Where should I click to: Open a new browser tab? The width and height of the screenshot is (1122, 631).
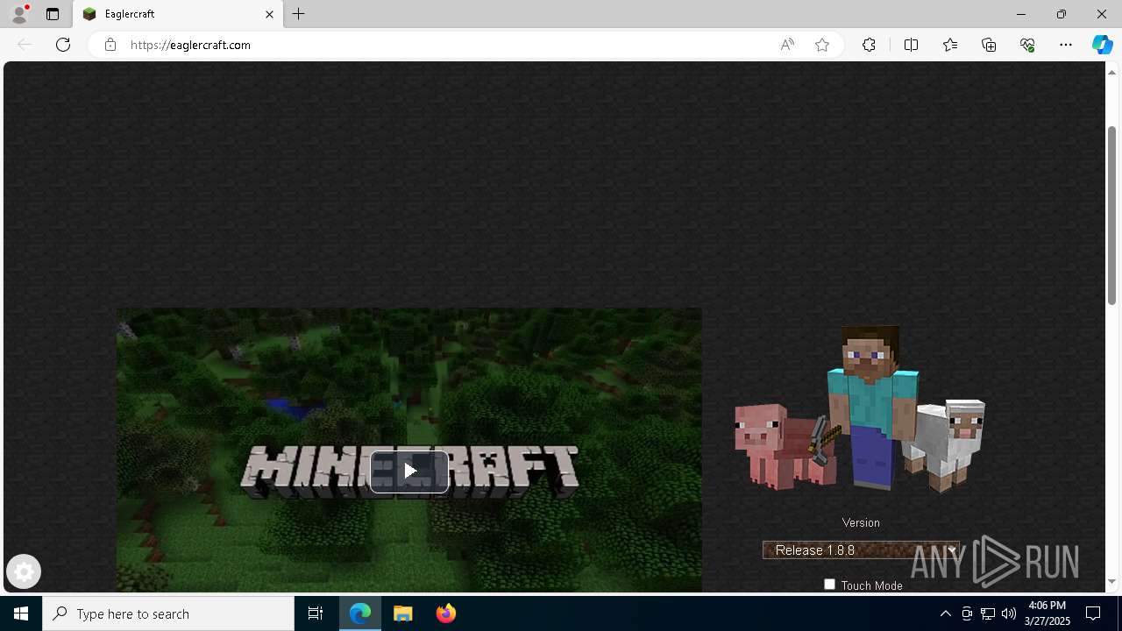click(299, 14)
